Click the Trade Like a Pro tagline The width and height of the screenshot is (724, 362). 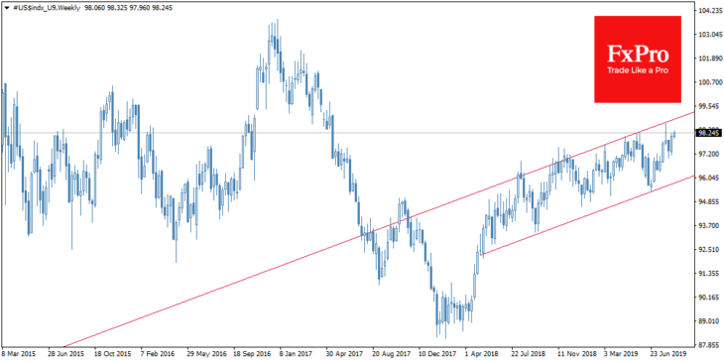(x=637, y=70)
